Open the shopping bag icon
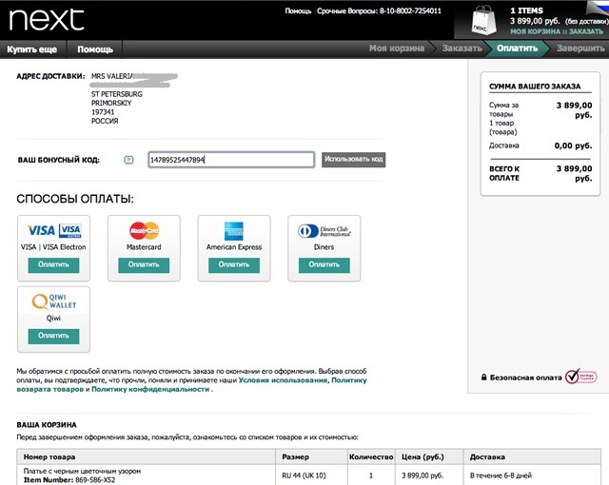This screenshot has height=485, width=609. coord(483,20)
